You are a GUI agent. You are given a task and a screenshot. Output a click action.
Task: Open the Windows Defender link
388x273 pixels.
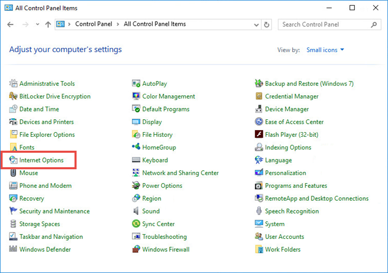point(45,249)
